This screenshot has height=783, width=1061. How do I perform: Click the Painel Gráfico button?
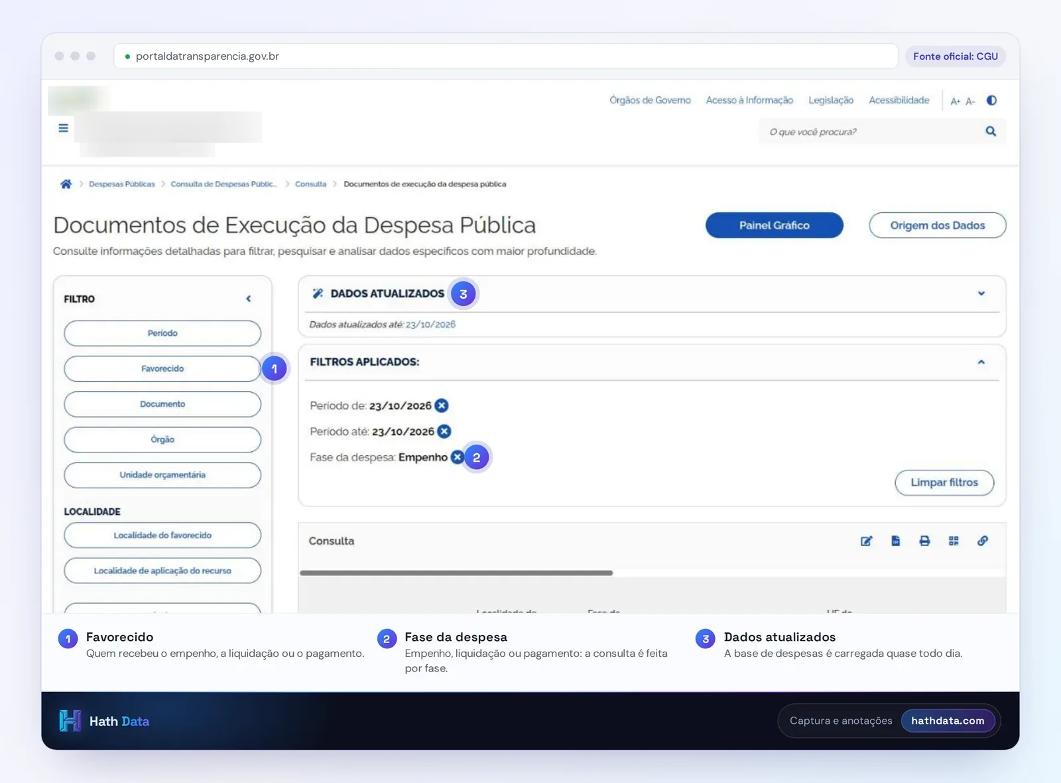click(x=775, y=225)
